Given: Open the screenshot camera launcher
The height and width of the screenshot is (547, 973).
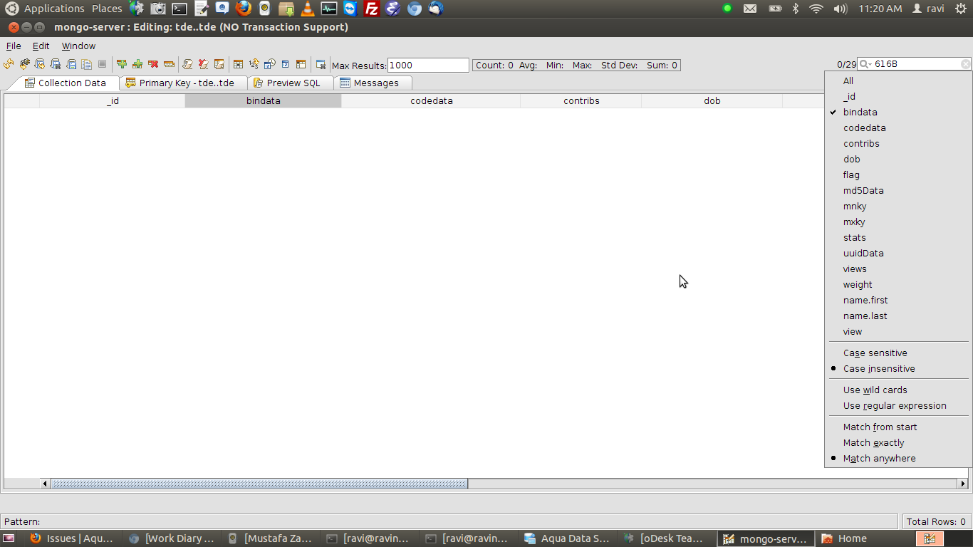Looking at the screenshot, I should [158, 9].
